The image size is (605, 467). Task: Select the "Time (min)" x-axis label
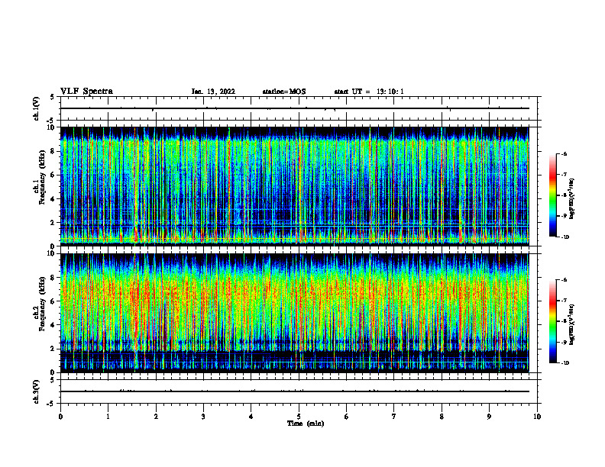(x=306, y=424)
